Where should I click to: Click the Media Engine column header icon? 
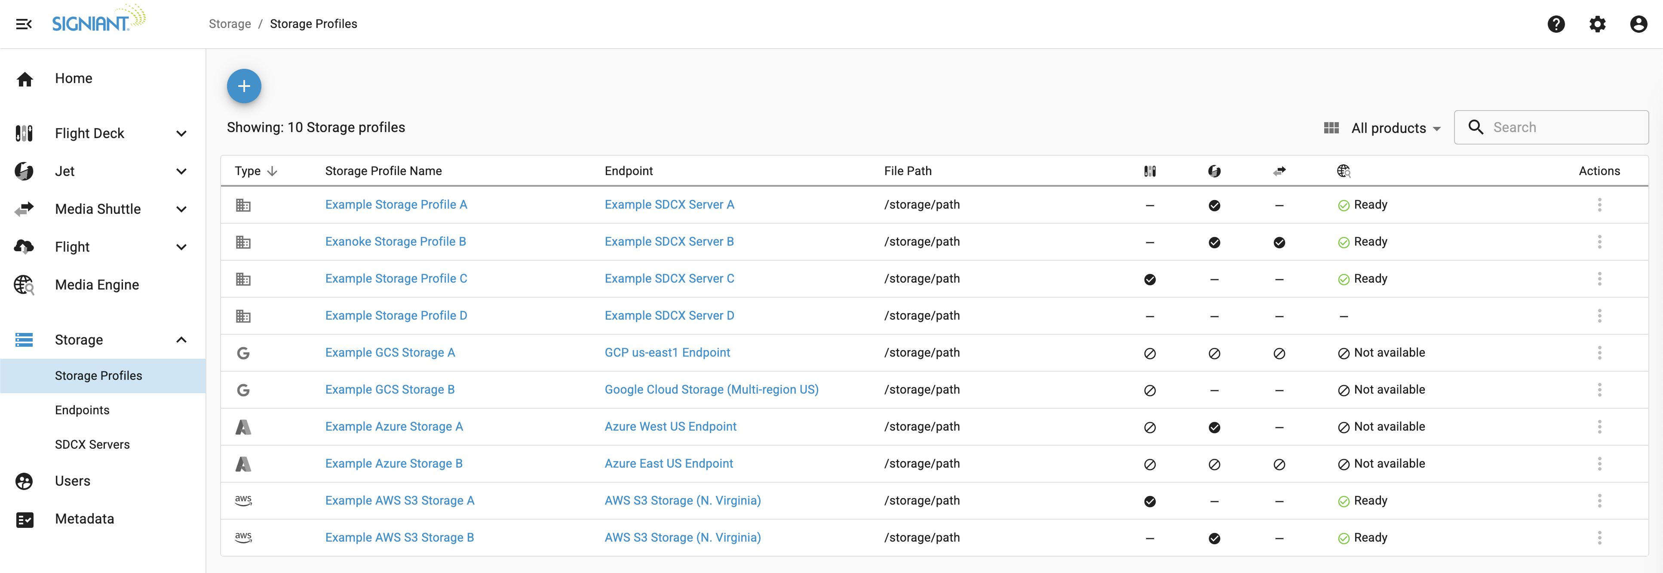1344,171
